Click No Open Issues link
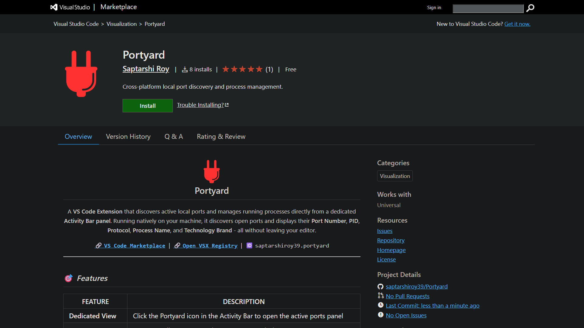This screenshot has width=584, height=328. 406,316
